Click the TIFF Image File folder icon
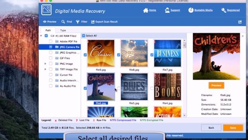The image size is (248, 140). pyautogui.click(x=57, y=69)
